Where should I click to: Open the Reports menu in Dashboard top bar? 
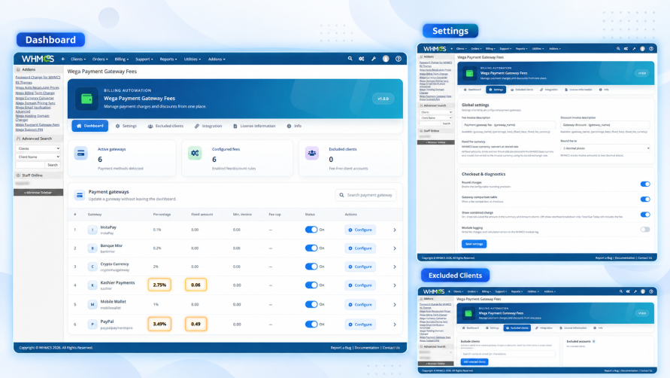(168, 59)
